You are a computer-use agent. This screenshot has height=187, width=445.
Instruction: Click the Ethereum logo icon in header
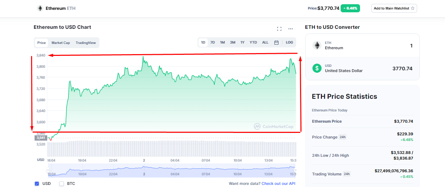tap(40, 8)
